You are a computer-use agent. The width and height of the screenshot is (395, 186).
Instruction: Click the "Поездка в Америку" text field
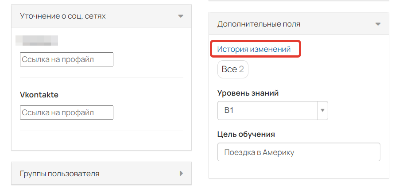pos(299,152)
